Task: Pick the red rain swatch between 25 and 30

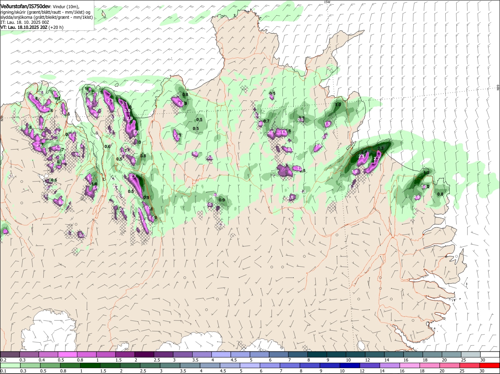Action: point(470,365)
